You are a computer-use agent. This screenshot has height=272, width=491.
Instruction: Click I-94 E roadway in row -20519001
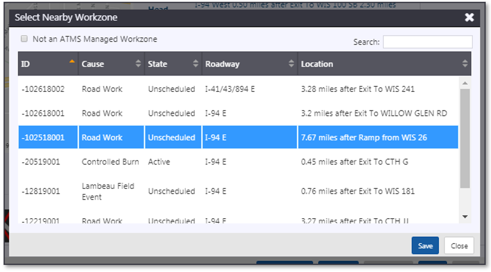coord(216,161)
